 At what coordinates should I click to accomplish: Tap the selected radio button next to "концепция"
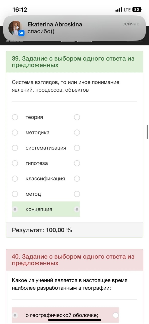pos(15,209)
